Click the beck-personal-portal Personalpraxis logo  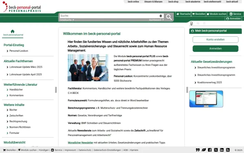tap(22, 7)
